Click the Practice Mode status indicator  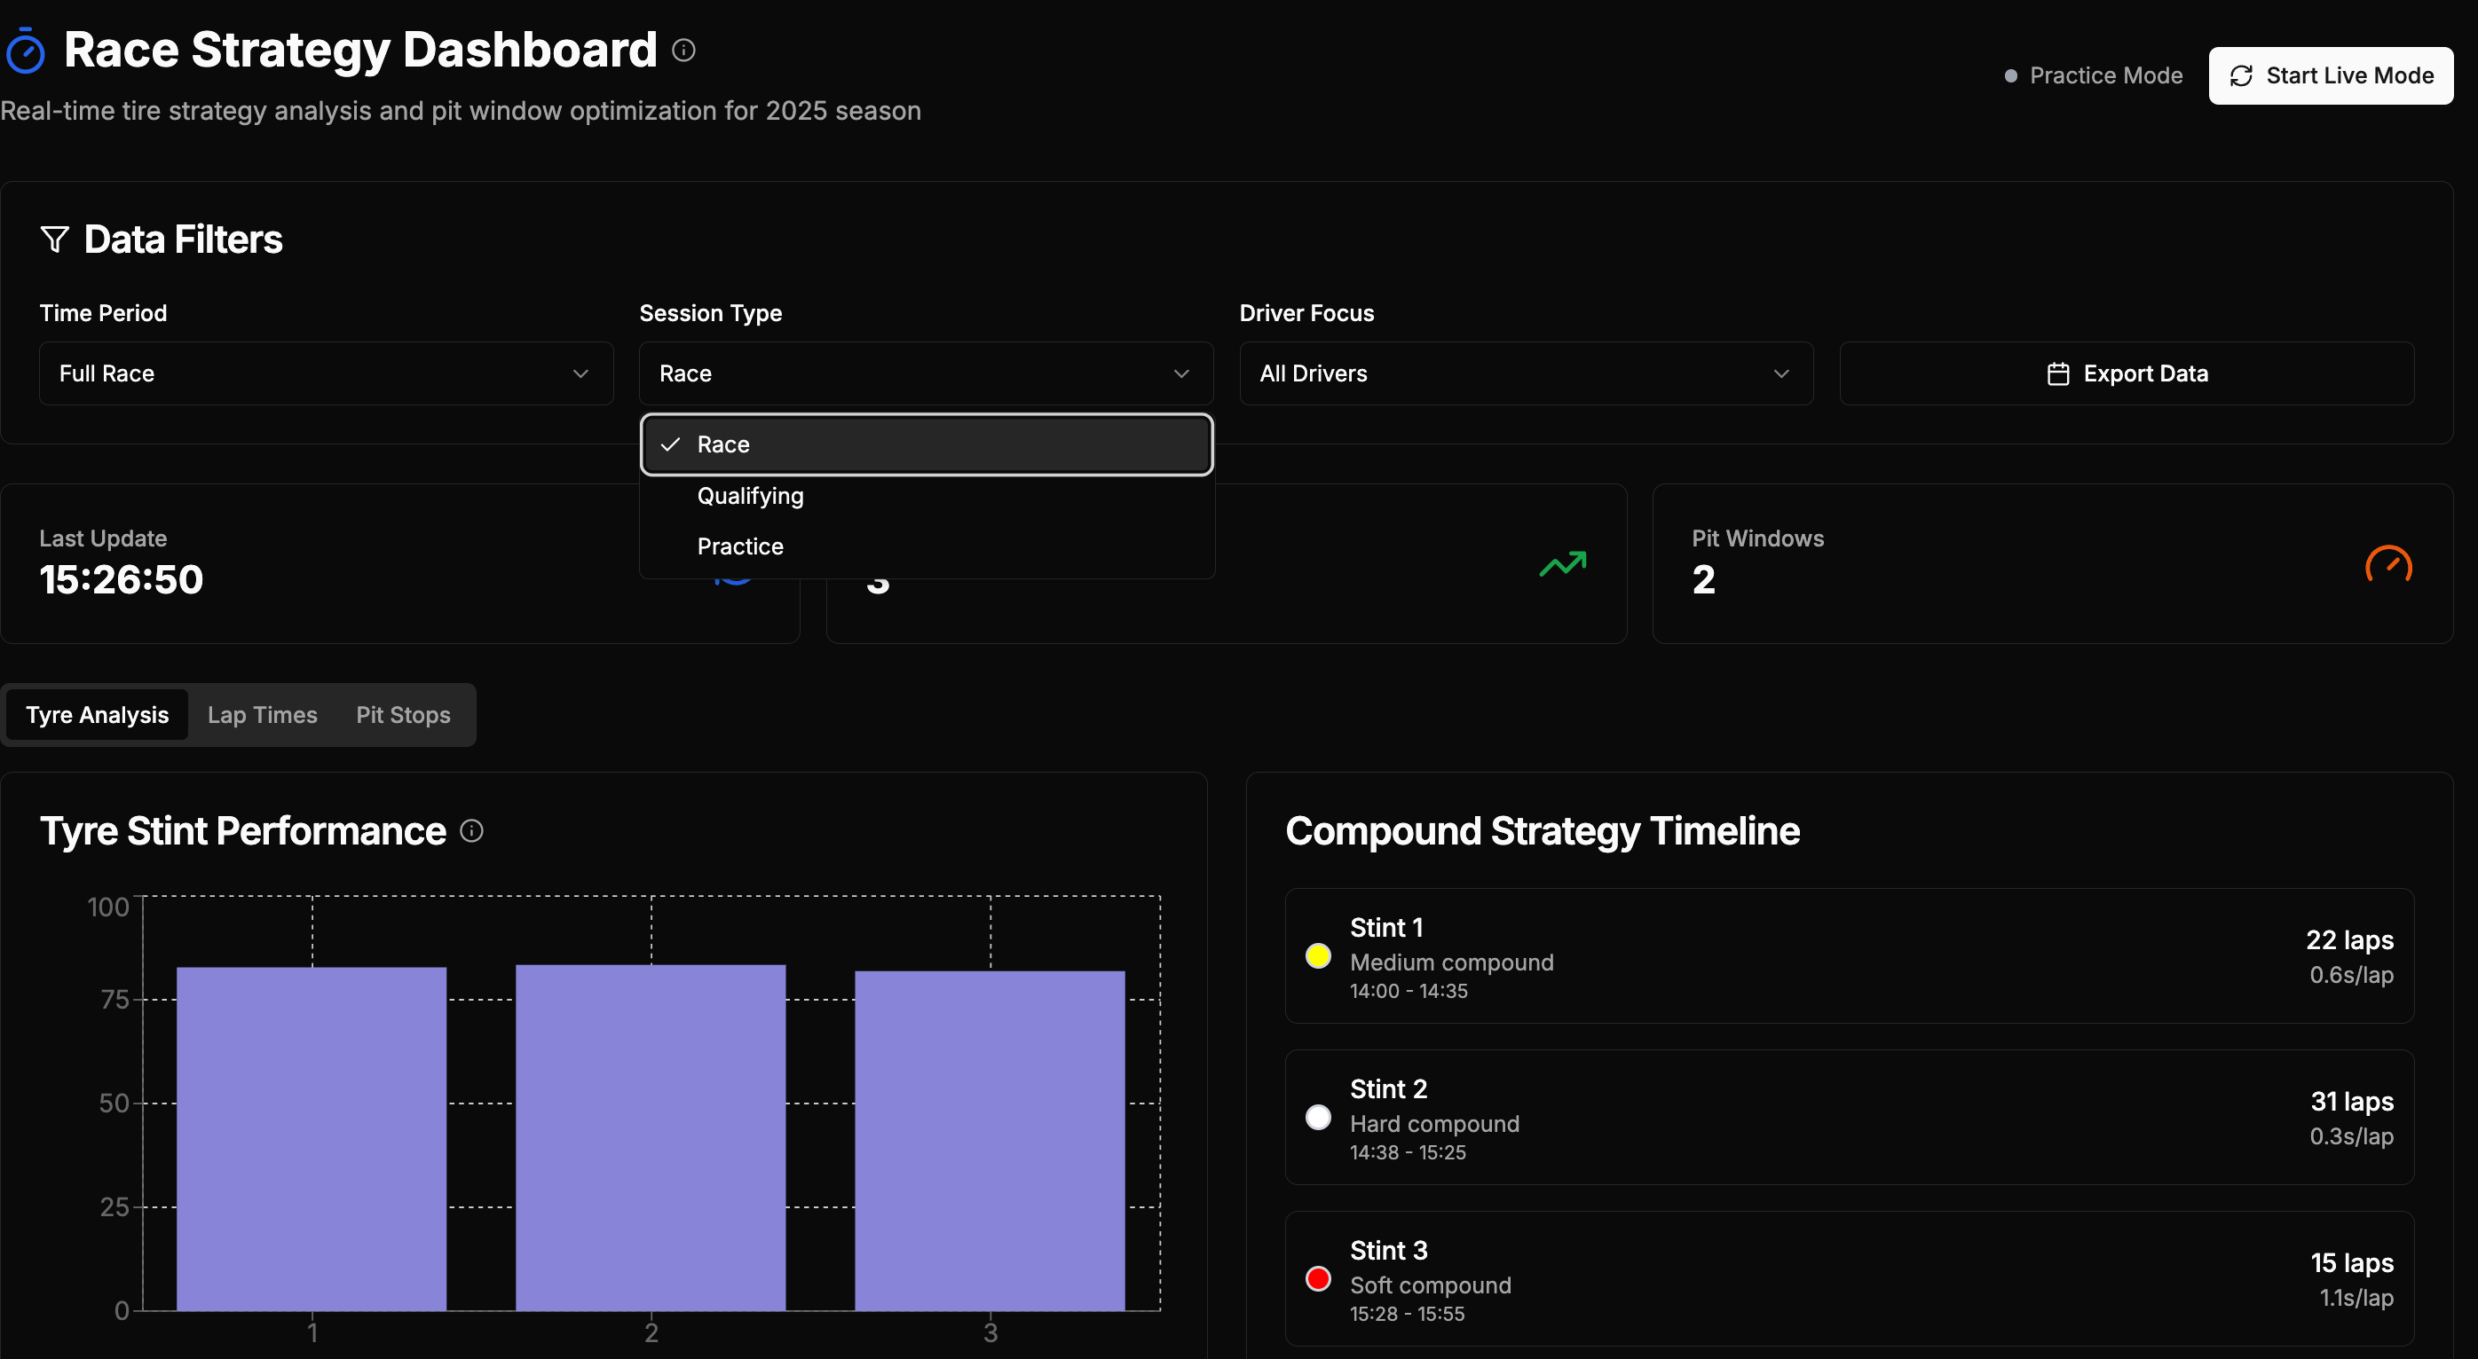(x=2093, y=76)
